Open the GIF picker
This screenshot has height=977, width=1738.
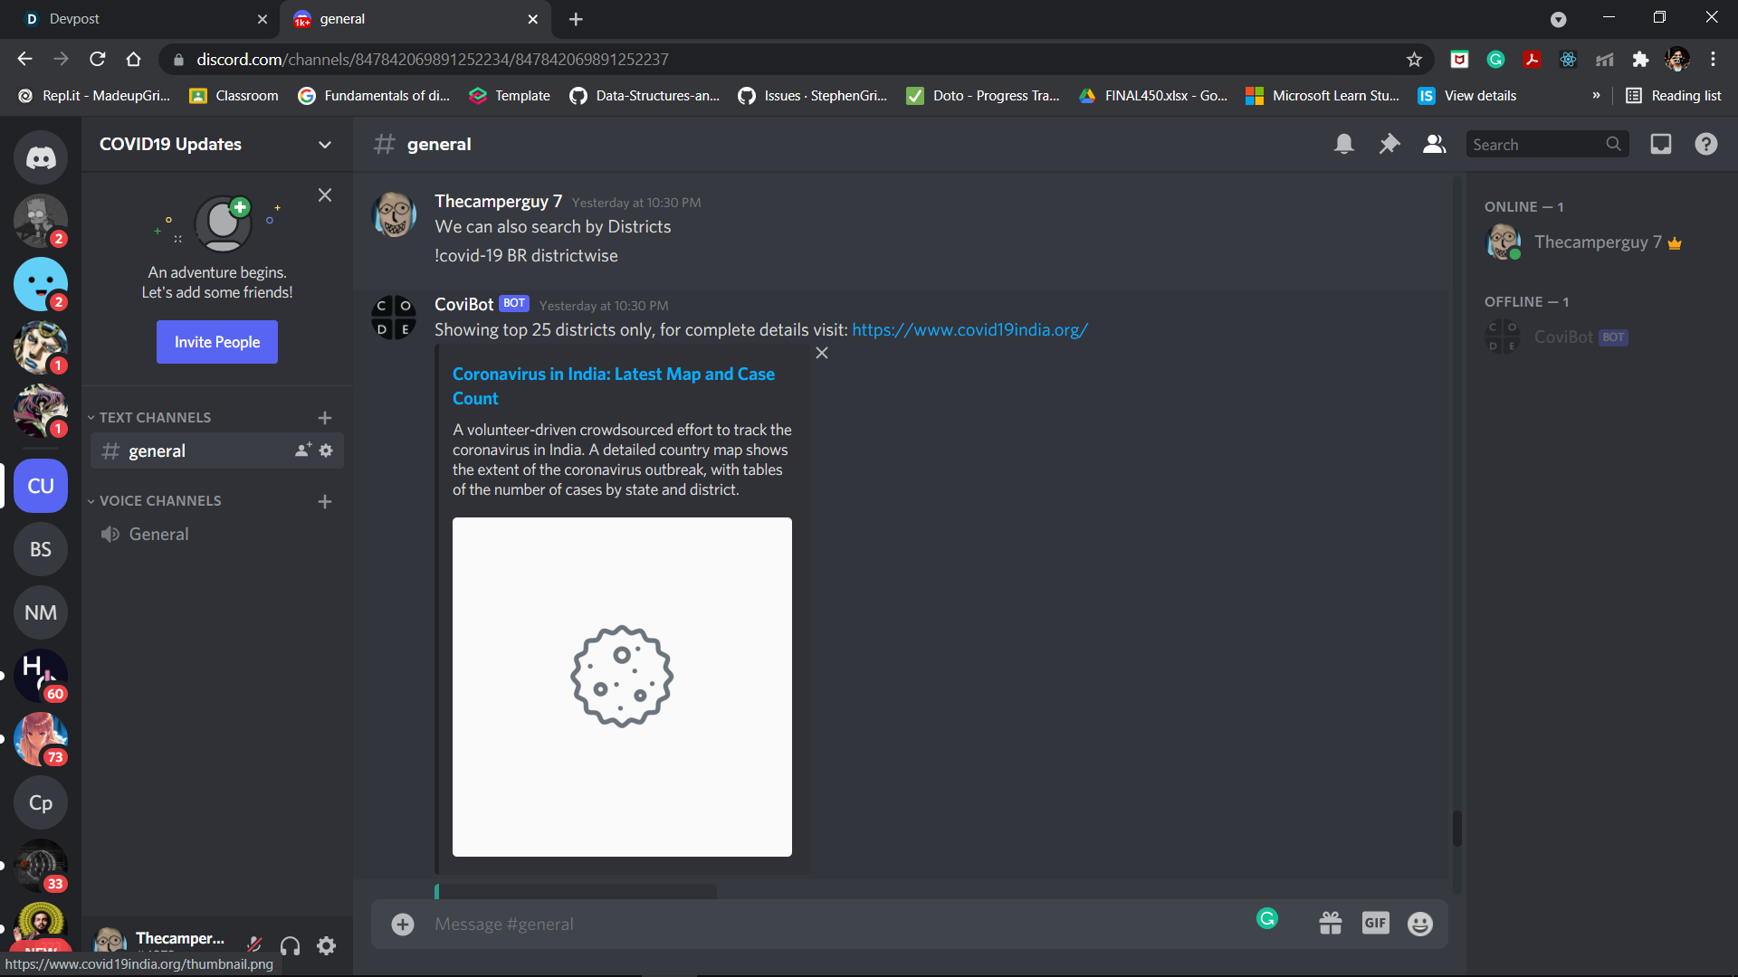1375,924
